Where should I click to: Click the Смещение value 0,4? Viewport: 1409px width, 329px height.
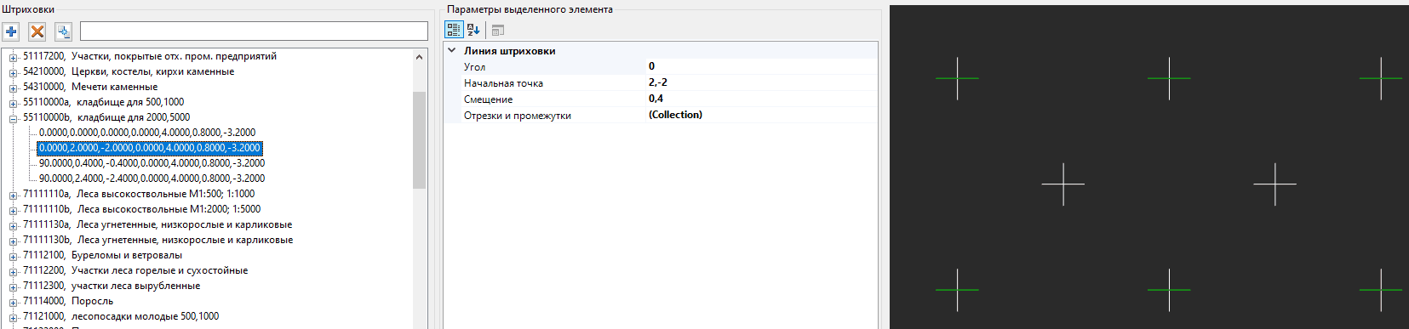761,99
